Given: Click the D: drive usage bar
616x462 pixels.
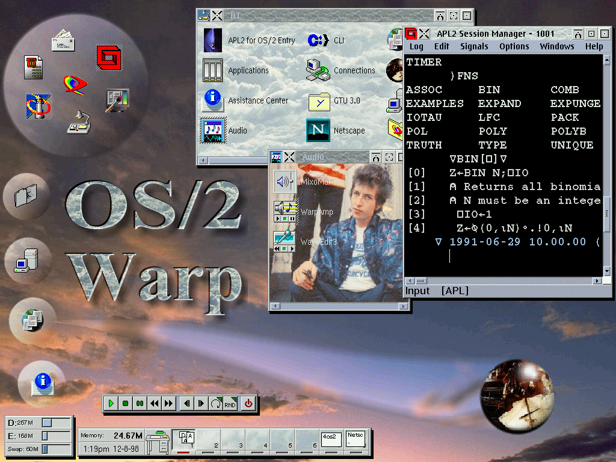Looking at the screenshot, I should pyautogui.click(x=56, y=423).
